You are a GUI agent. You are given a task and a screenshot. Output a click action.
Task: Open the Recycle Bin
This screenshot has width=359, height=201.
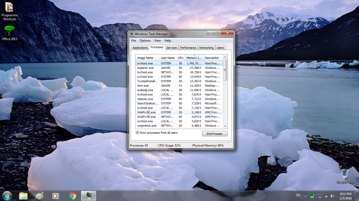tap(345, 174)
